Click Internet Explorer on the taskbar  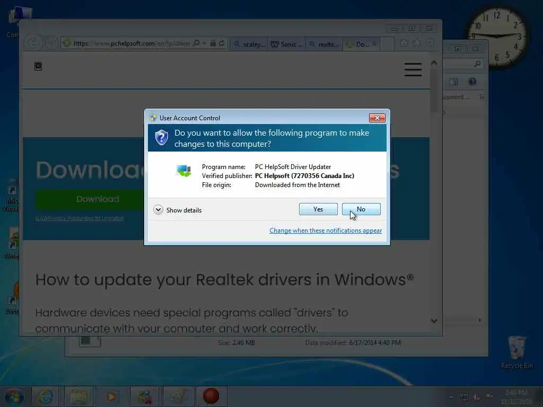click(46, 396)
